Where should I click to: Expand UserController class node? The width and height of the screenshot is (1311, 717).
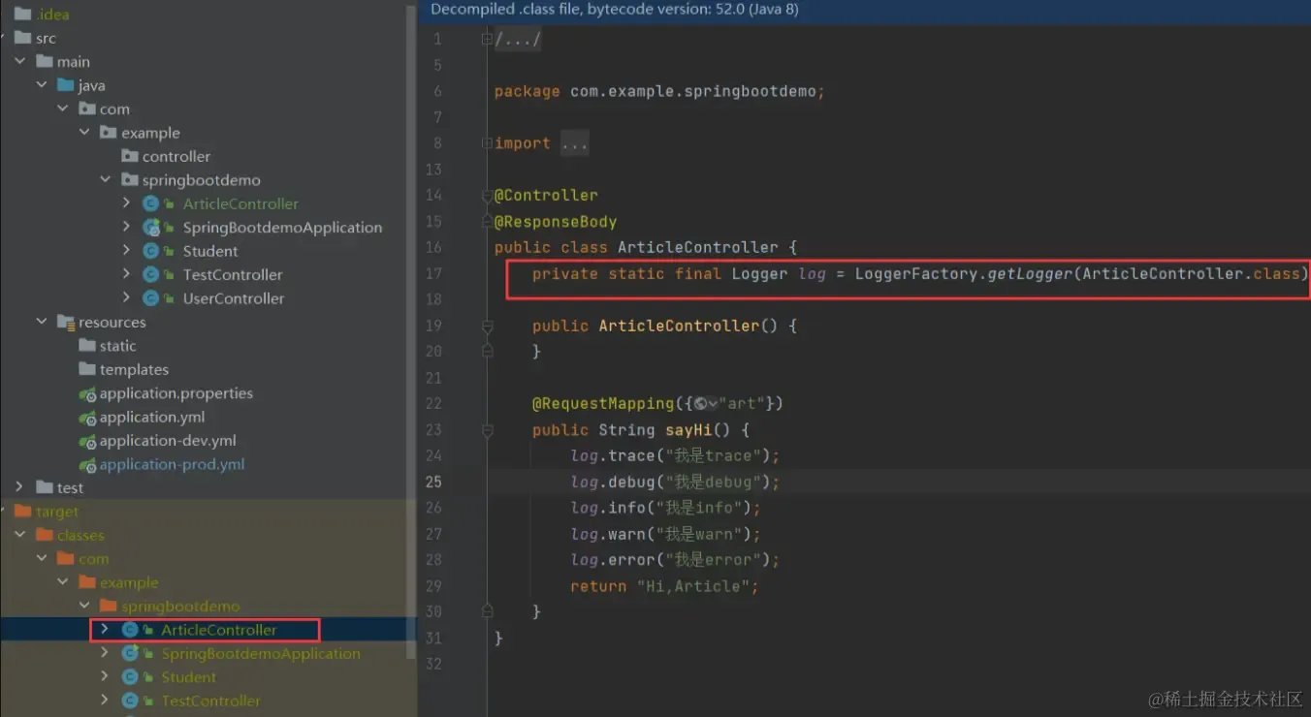(x=127, y=298)
